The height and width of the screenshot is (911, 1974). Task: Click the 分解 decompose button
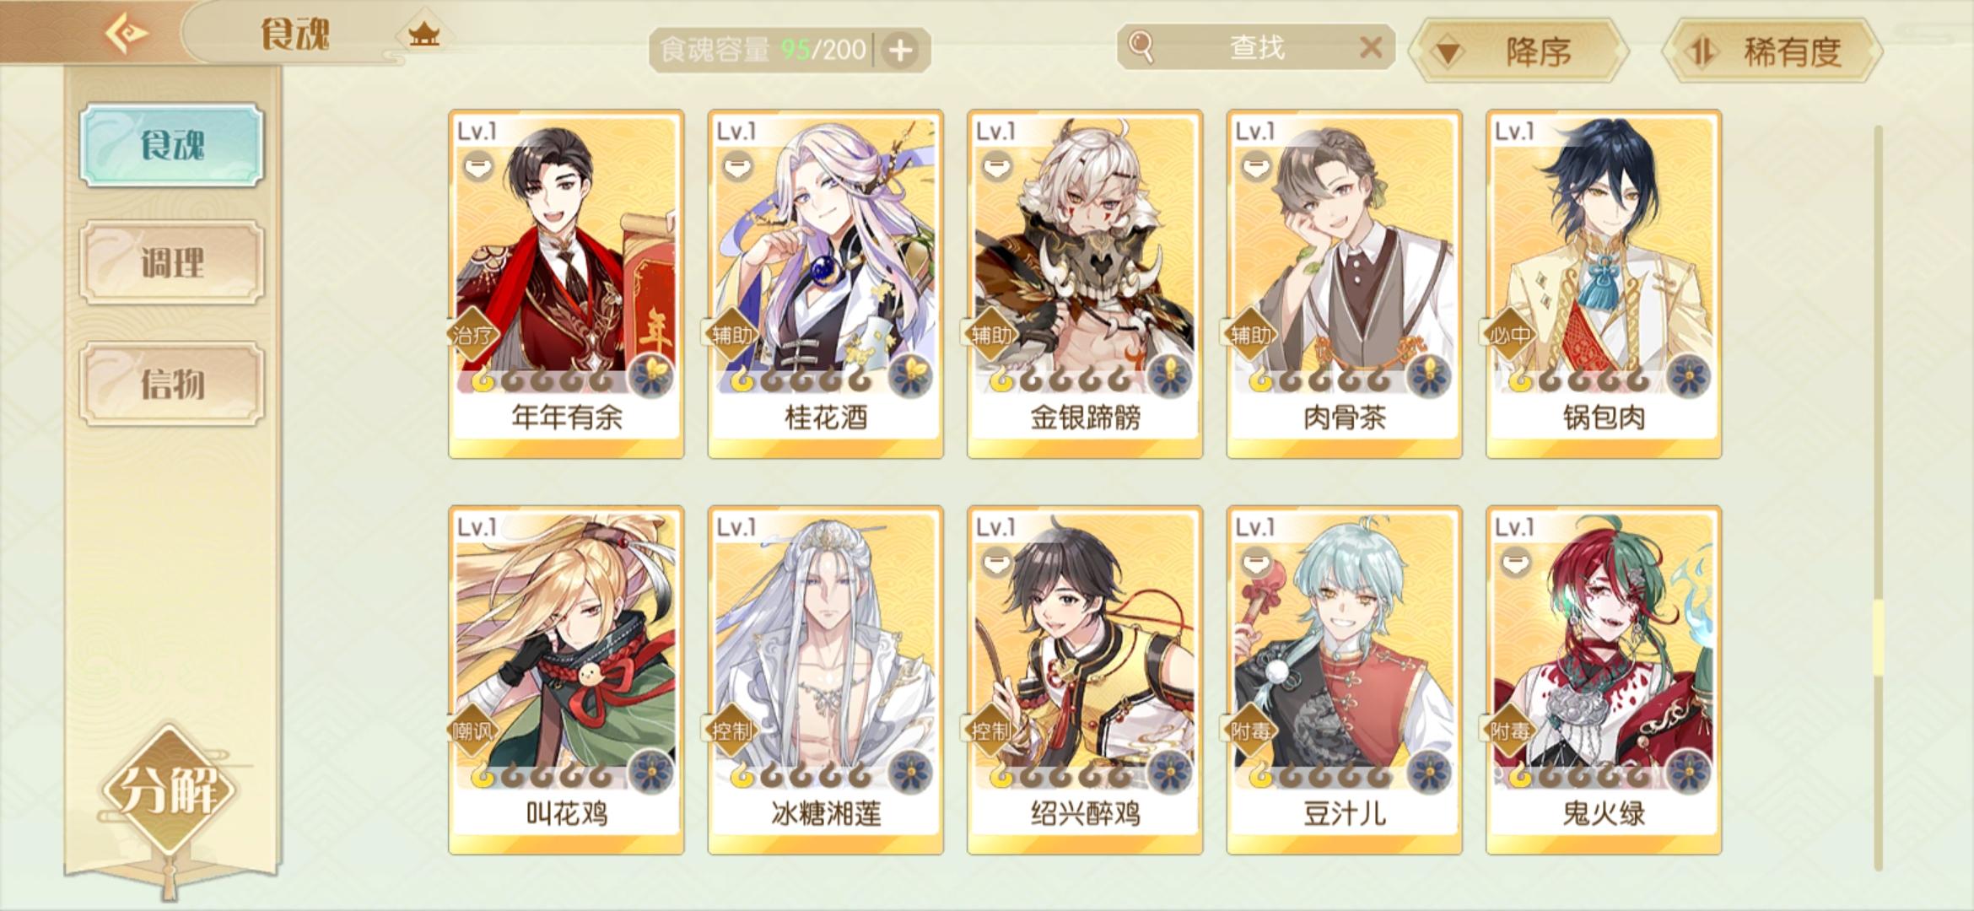169,790
